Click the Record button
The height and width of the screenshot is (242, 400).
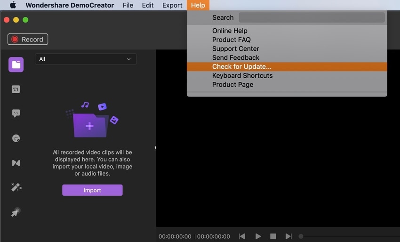point(28,39)
